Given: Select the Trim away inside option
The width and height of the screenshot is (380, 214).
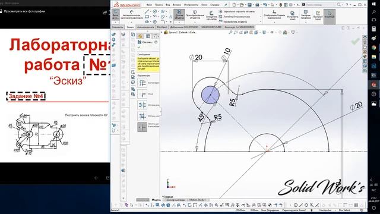Looking at the screenshot, I should (142, 105).
